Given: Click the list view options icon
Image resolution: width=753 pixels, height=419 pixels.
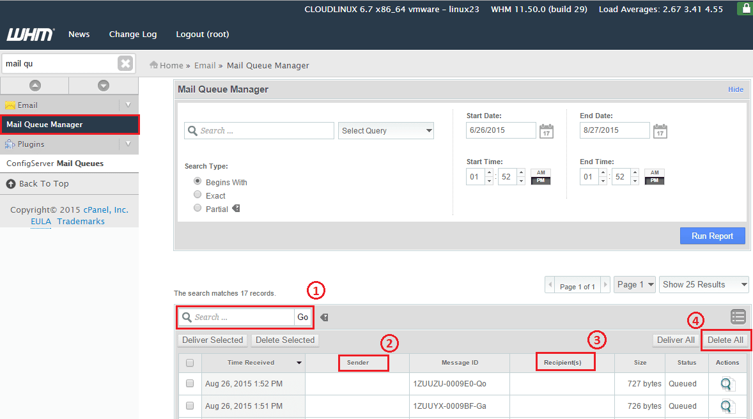Looking at the screenshot, I should [x=738, y=316].
